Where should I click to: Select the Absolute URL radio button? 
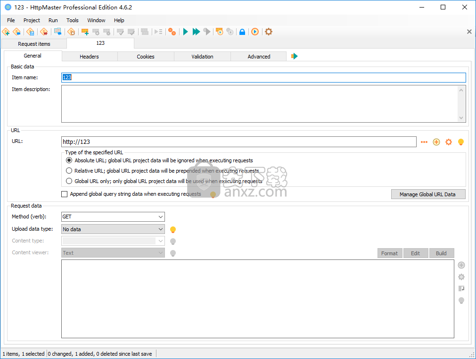pyautogui.click(x=69, y=160)
